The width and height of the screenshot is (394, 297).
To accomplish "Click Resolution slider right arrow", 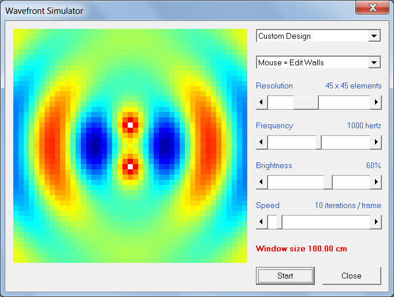I will click(376, 102).
